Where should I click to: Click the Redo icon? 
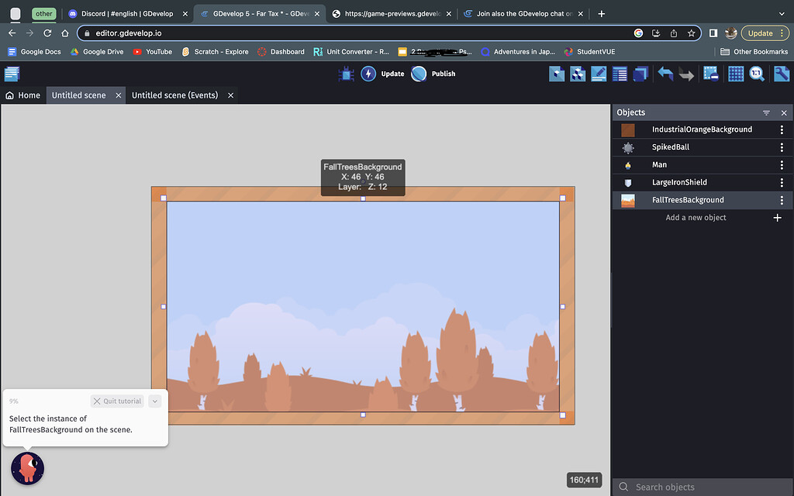pyautogui.click(x=687, y=74)
